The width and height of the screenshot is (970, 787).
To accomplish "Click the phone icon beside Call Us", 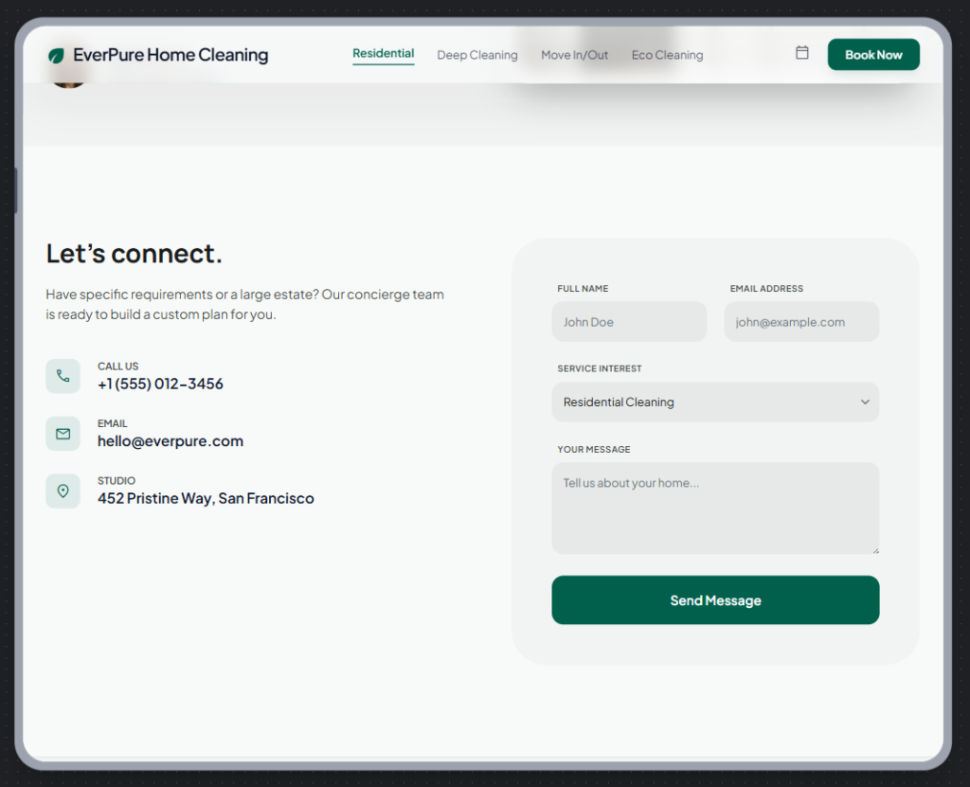I will (x=63, y=376).
